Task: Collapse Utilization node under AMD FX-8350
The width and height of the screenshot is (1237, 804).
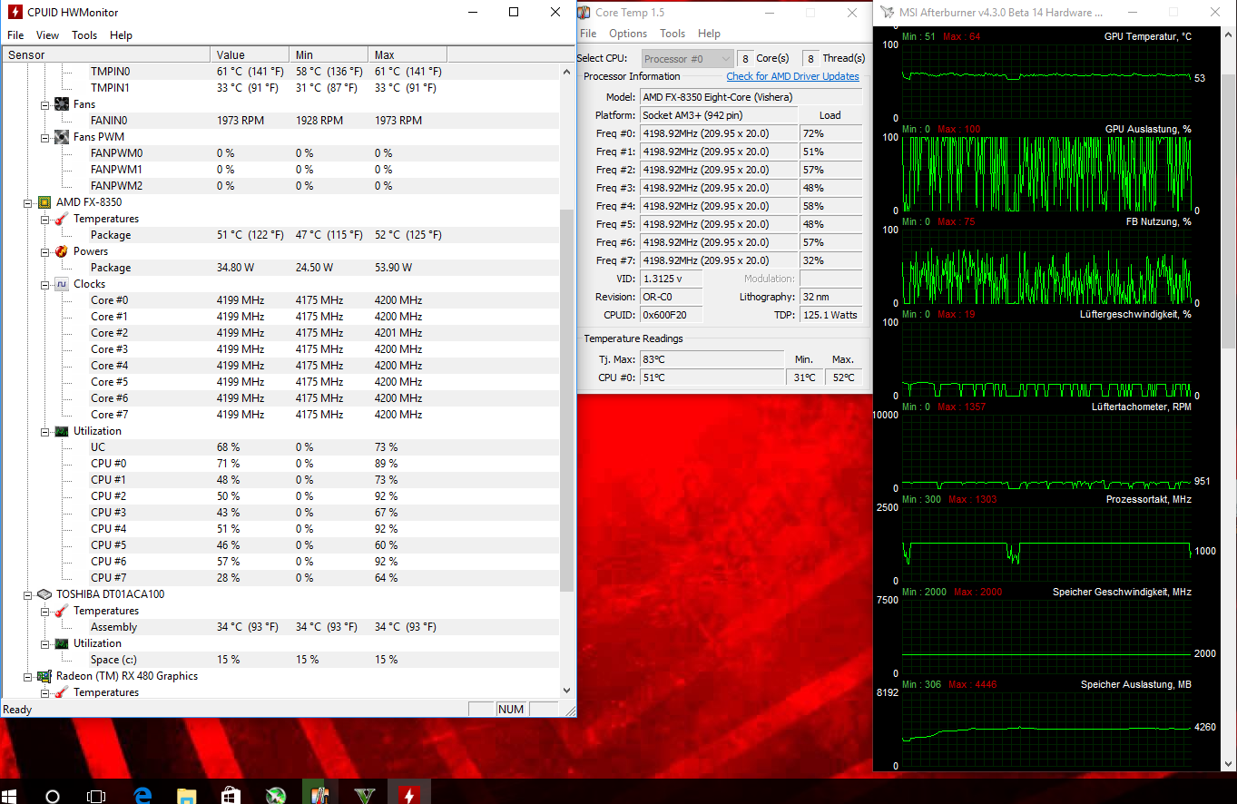Action: [44, 431]
